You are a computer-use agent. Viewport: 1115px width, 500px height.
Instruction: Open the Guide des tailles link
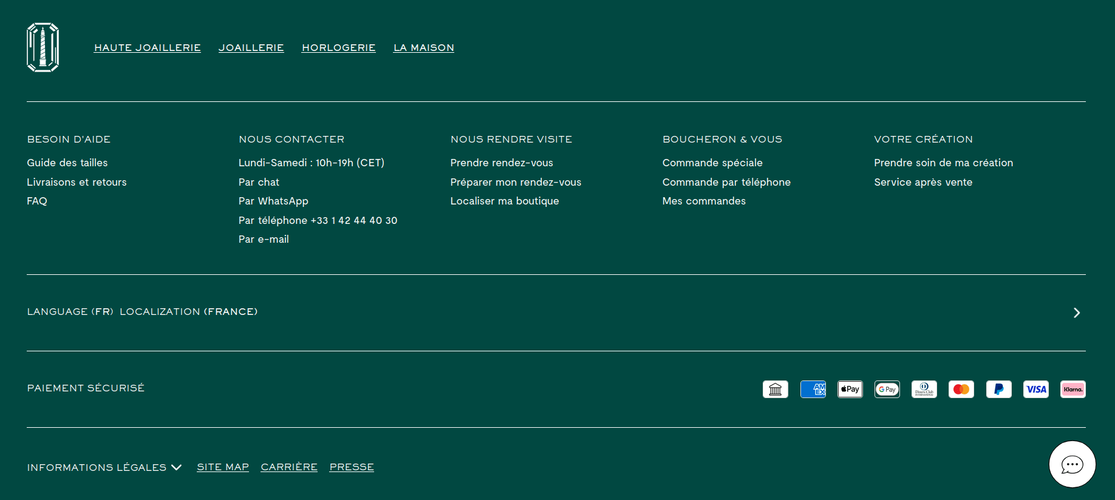pos(67,163)
